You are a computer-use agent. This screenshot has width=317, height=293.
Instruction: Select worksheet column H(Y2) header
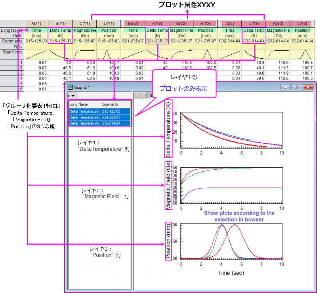[205, 23]
